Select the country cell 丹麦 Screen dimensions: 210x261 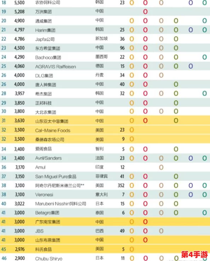(x=99, y=75)
